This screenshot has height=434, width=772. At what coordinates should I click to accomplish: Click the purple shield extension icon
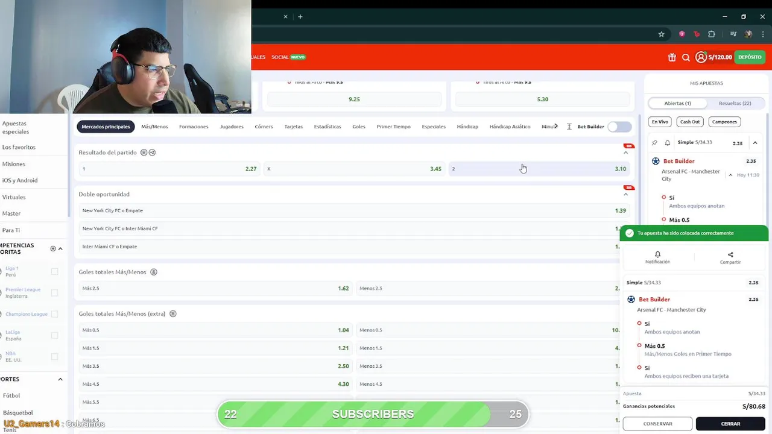(x=682, y=34)
